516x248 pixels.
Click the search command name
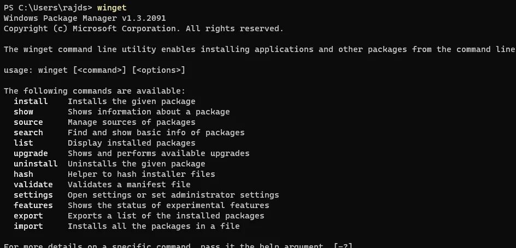point(28,132)
